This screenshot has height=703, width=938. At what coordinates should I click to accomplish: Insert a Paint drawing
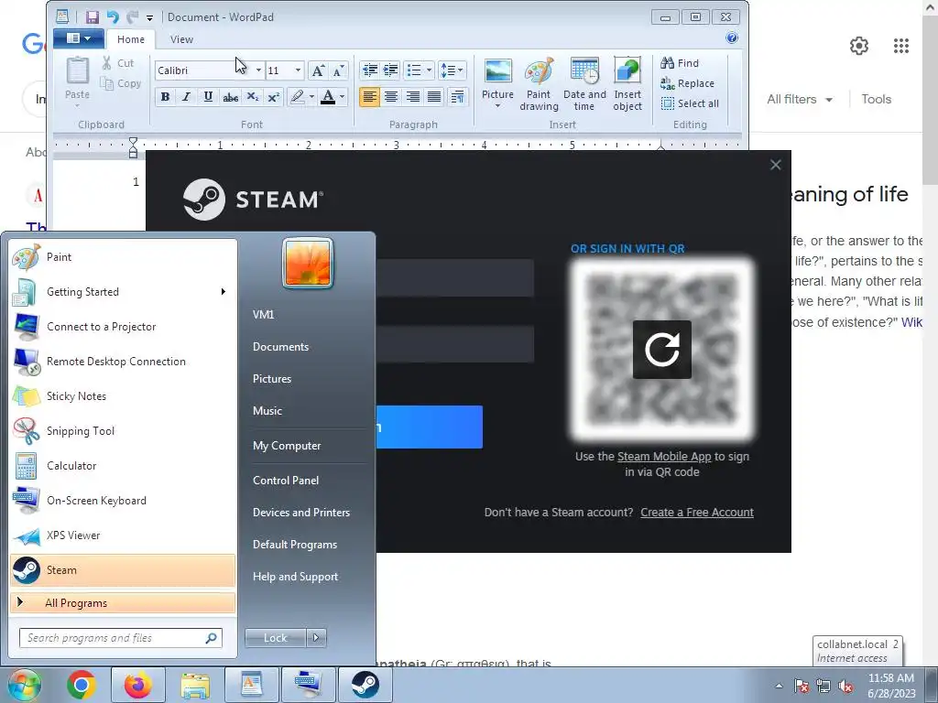(539, 83)
